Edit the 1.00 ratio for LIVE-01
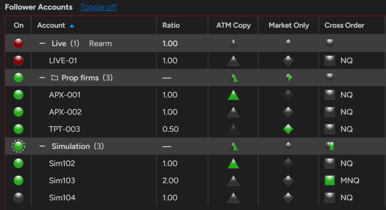Screen dimensions: 386x210 170,61
